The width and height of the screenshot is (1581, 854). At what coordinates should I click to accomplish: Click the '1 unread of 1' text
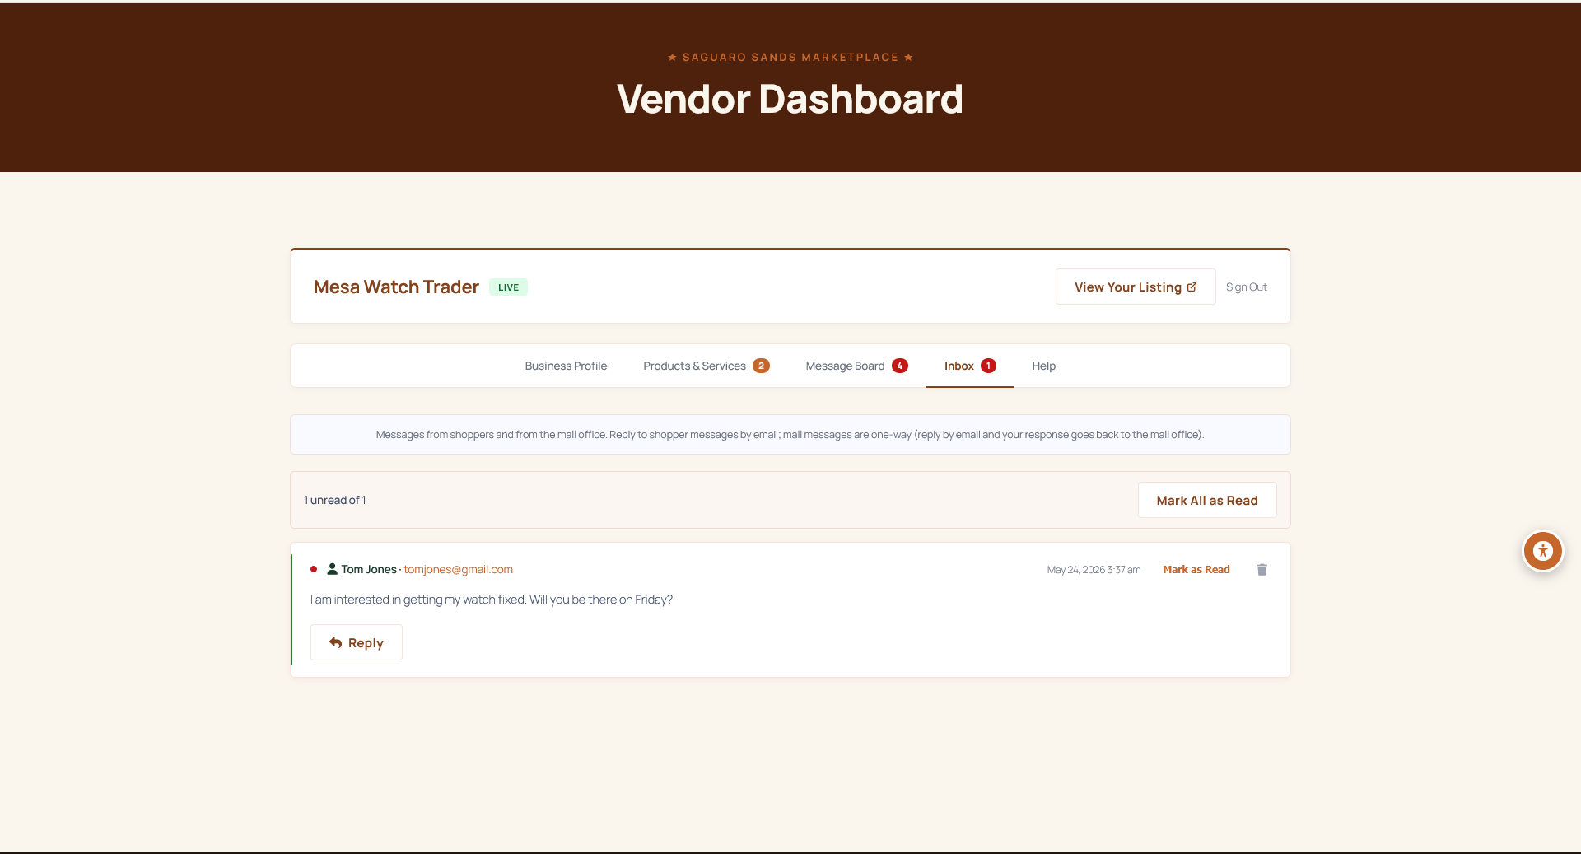(x=334, y=500)
